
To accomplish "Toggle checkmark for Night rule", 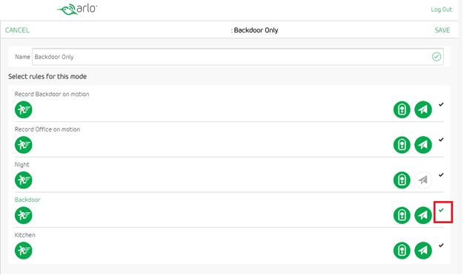I will pos(441,175).
